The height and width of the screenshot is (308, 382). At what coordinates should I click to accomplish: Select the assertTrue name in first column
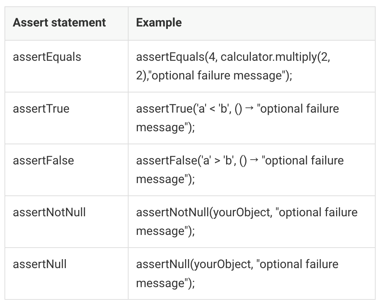(x=41, y=109)
